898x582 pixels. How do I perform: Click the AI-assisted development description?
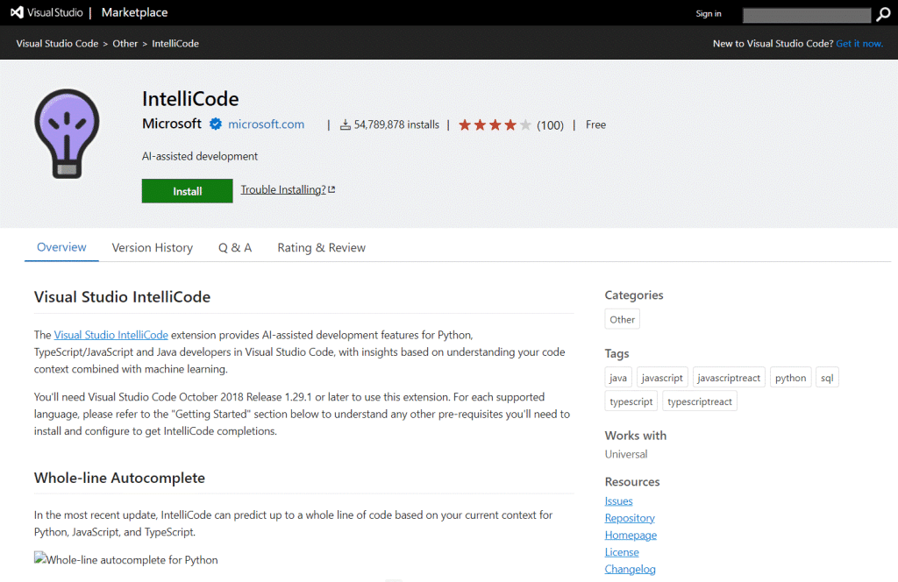[200, 156]
